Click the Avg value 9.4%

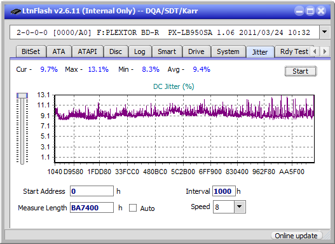[x=202, y=69]
